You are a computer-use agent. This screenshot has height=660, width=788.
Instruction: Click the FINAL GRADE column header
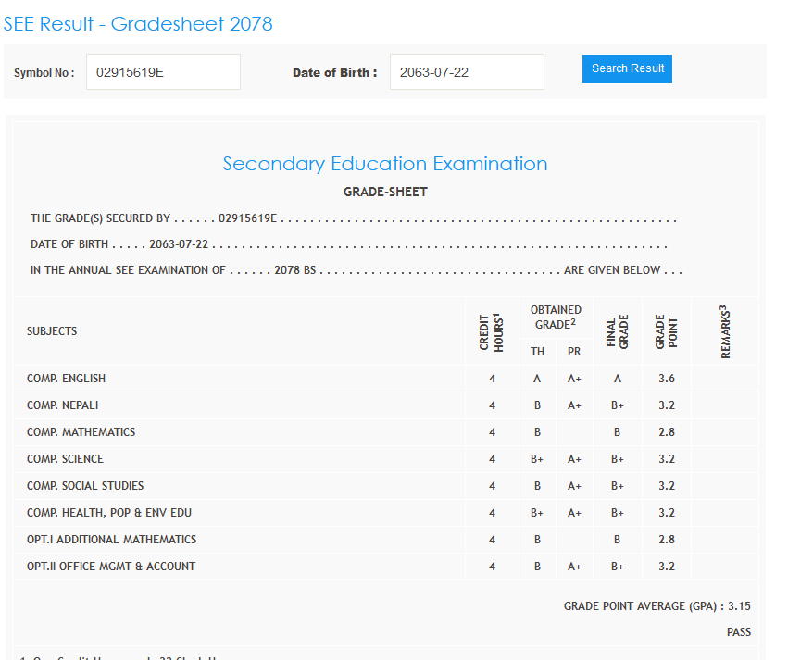[618, 331]
